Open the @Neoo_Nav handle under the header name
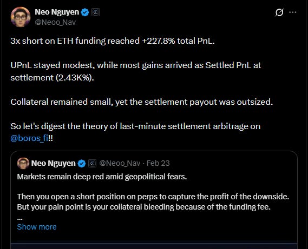 pyautogui.click(x=55, y=22)
